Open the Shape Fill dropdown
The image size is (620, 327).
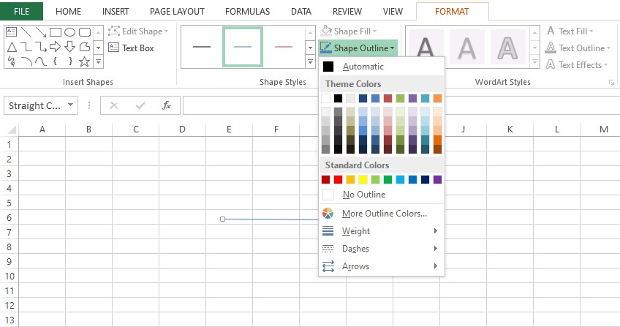348,31
